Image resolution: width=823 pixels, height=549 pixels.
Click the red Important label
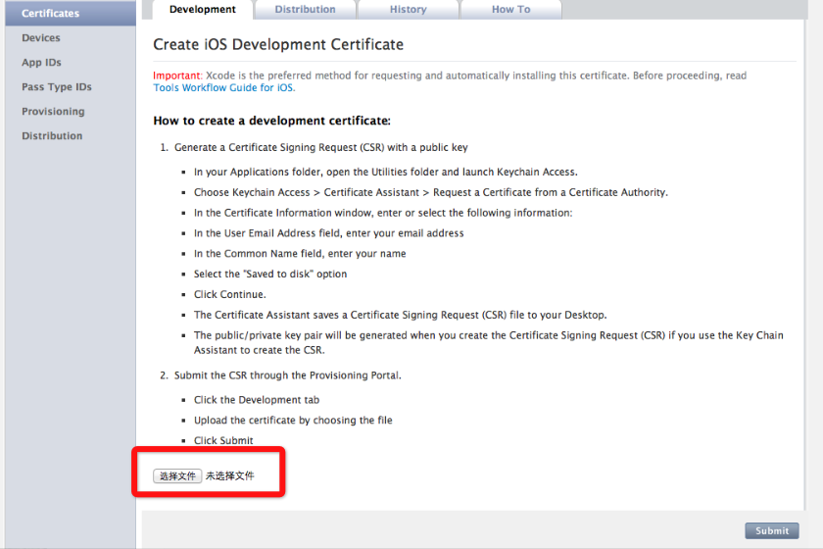[x=177, y=75]
